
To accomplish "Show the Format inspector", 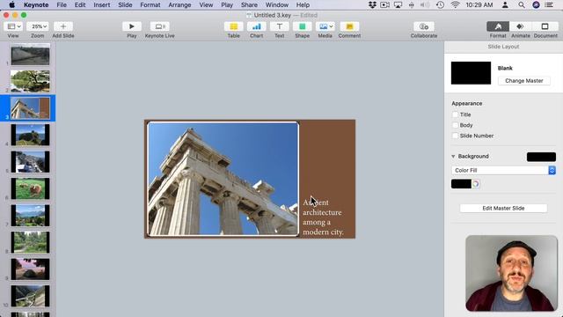I will point(498,26).
